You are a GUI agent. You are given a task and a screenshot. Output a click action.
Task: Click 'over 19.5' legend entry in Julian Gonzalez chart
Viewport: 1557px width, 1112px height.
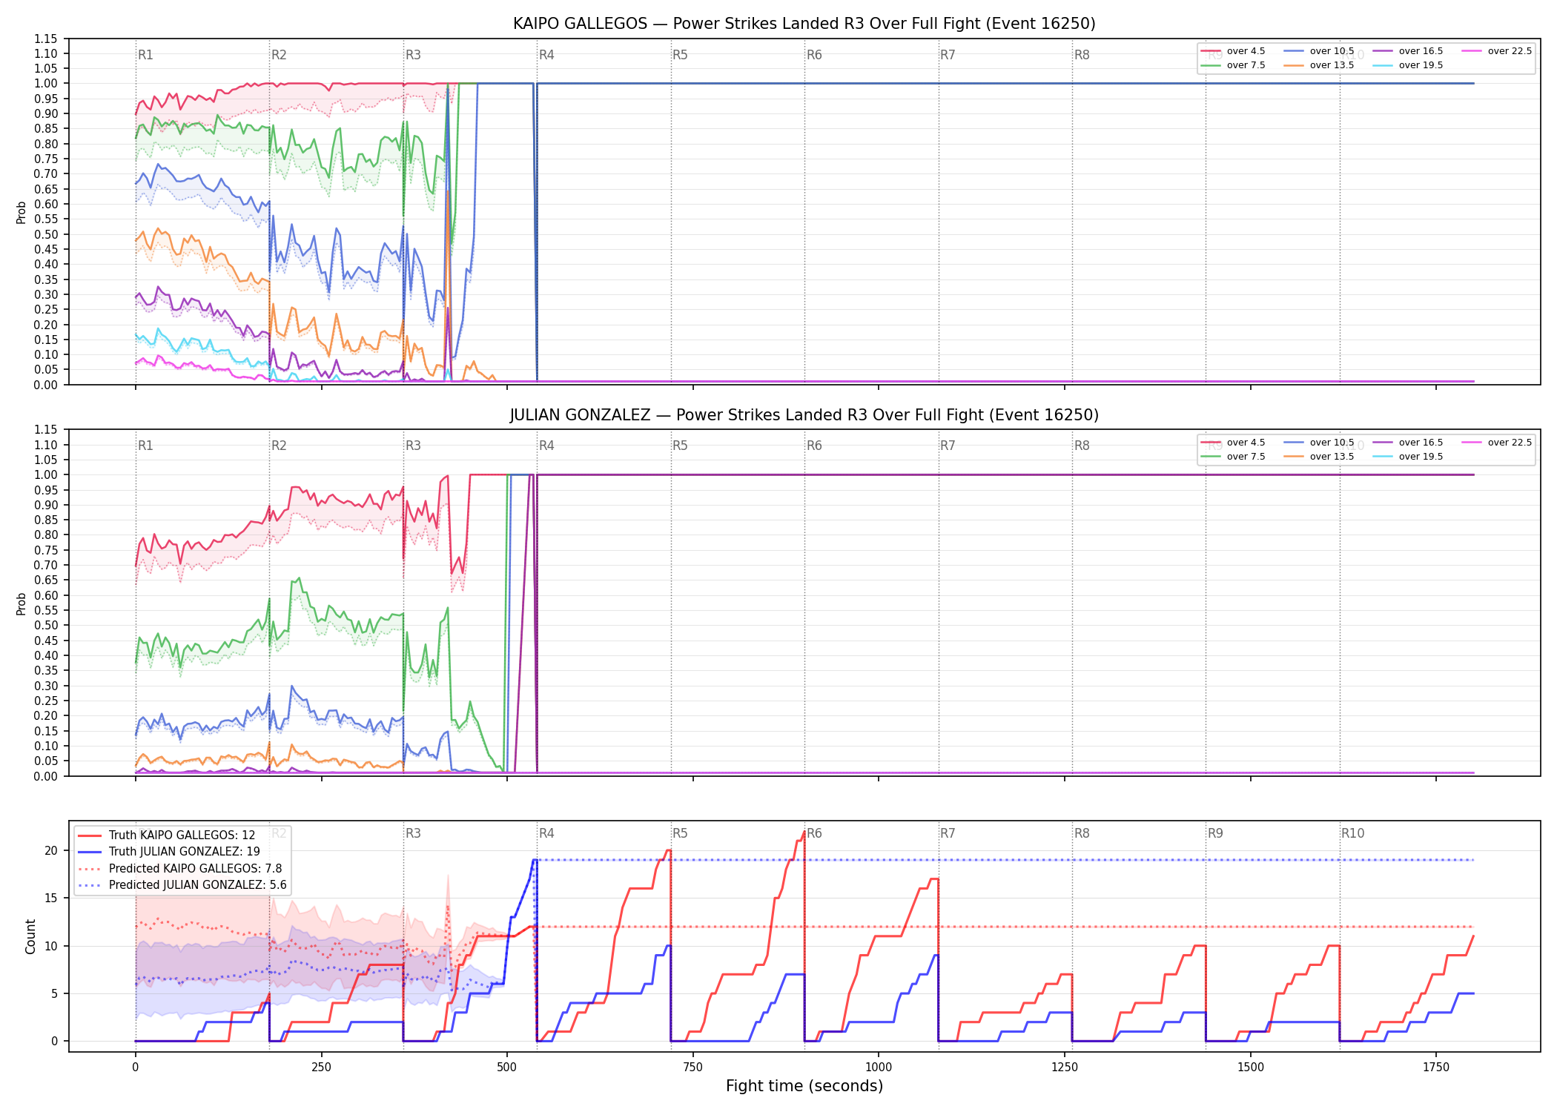point(1407,457)
